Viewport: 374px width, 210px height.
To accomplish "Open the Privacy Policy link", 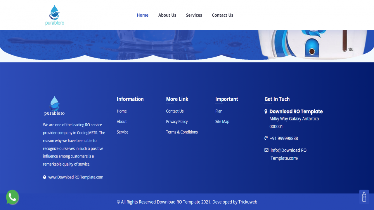I will [177, 122].
